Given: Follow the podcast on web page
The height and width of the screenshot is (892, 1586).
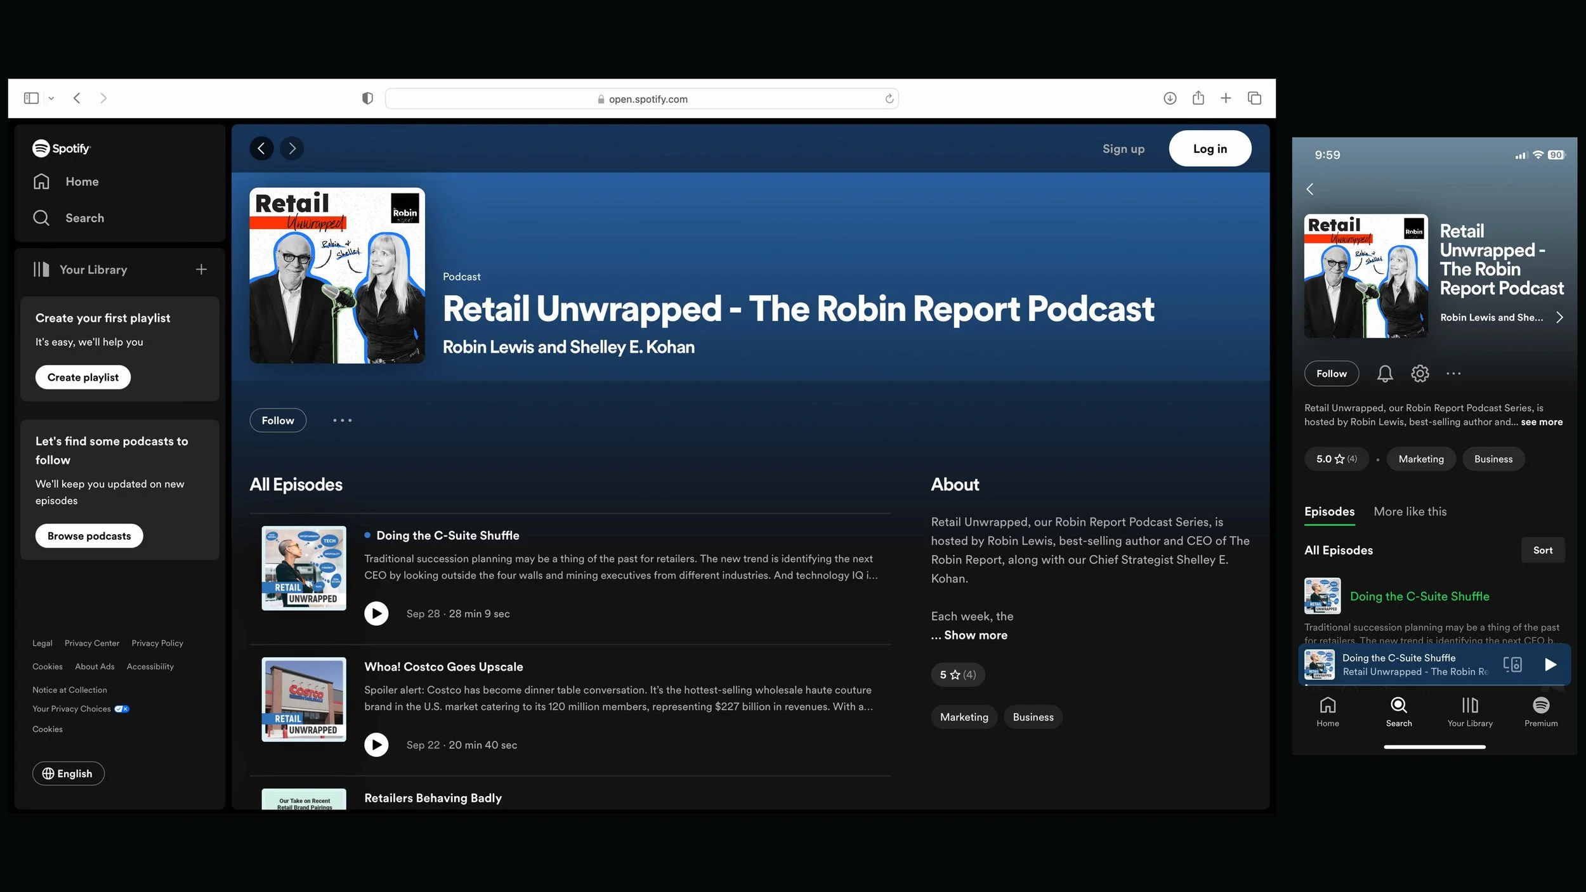Looking at the screenshot, I should [278, 421].
